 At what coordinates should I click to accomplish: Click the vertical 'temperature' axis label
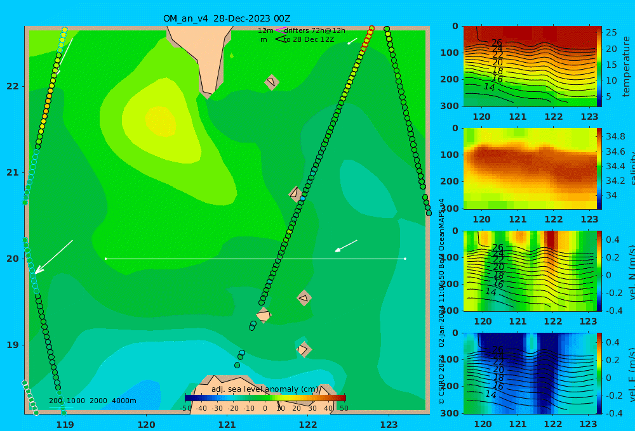point(626,67)
